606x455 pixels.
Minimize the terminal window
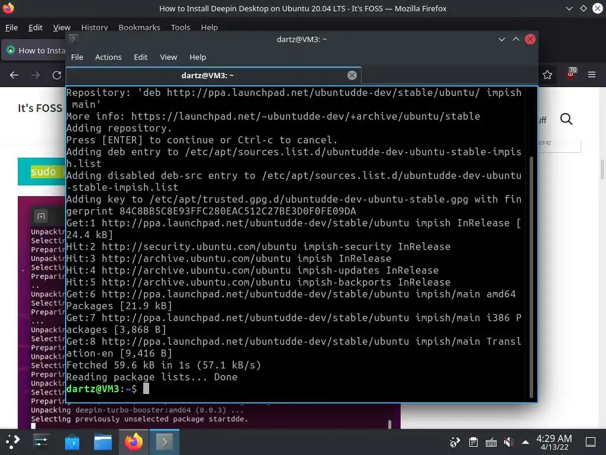point(502,39)
